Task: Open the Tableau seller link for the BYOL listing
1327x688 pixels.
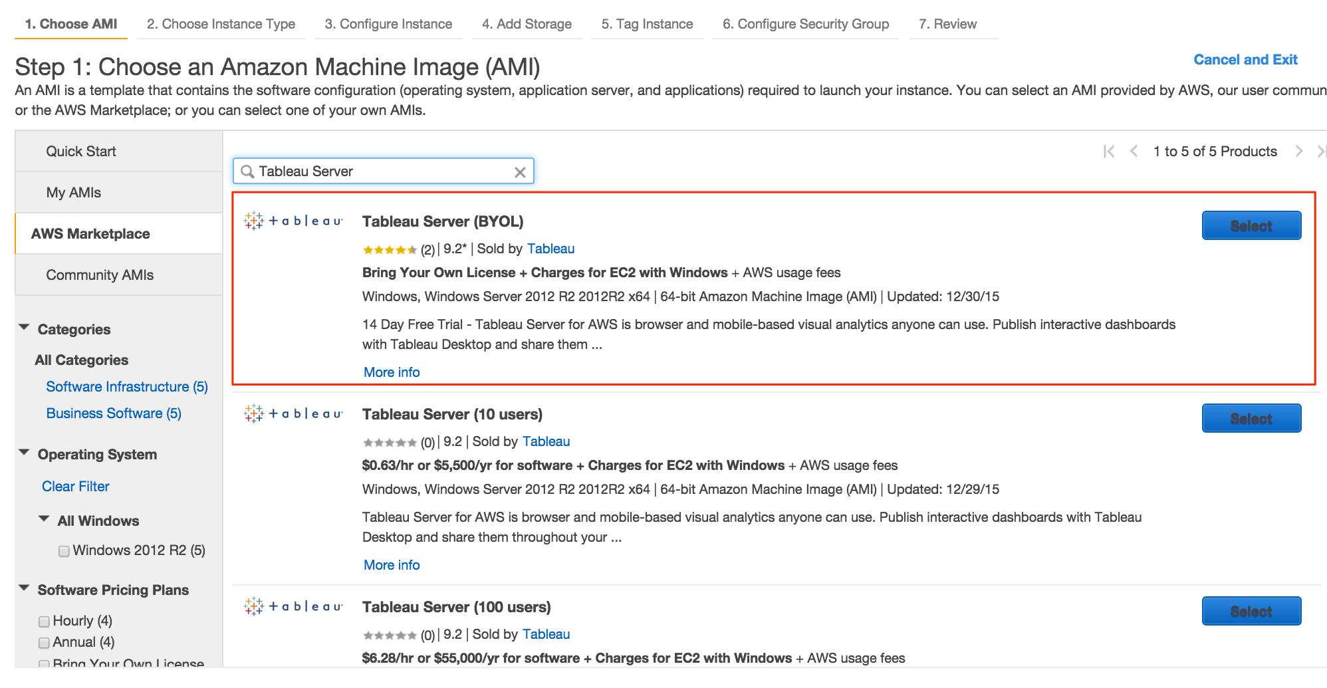Action: point(550,249)
